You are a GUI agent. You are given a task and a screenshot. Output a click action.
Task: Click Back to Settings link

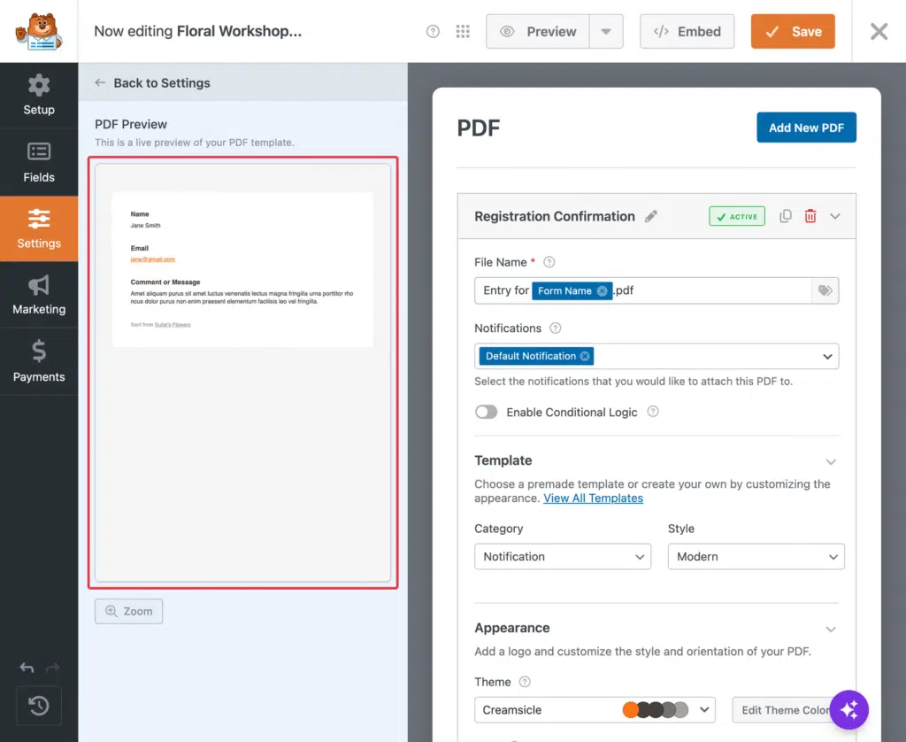(x=152, y=82)
